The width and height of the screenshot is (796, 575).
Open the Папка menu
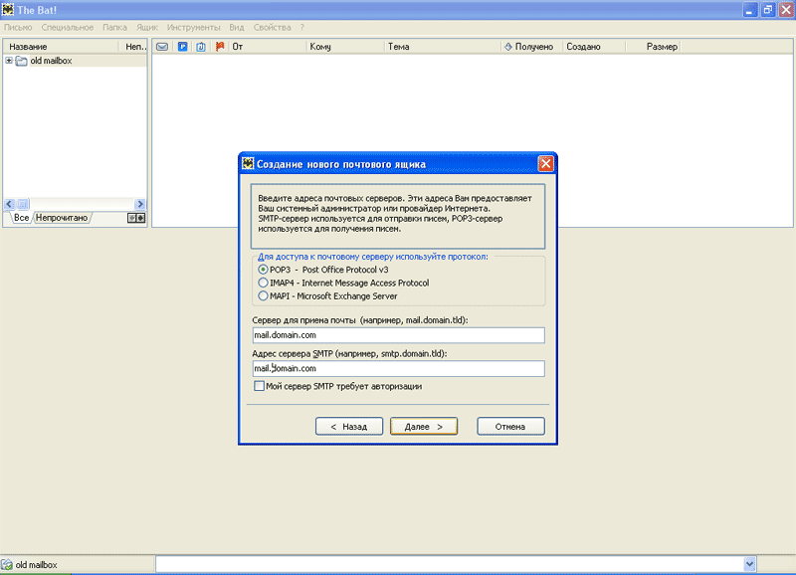114,28
